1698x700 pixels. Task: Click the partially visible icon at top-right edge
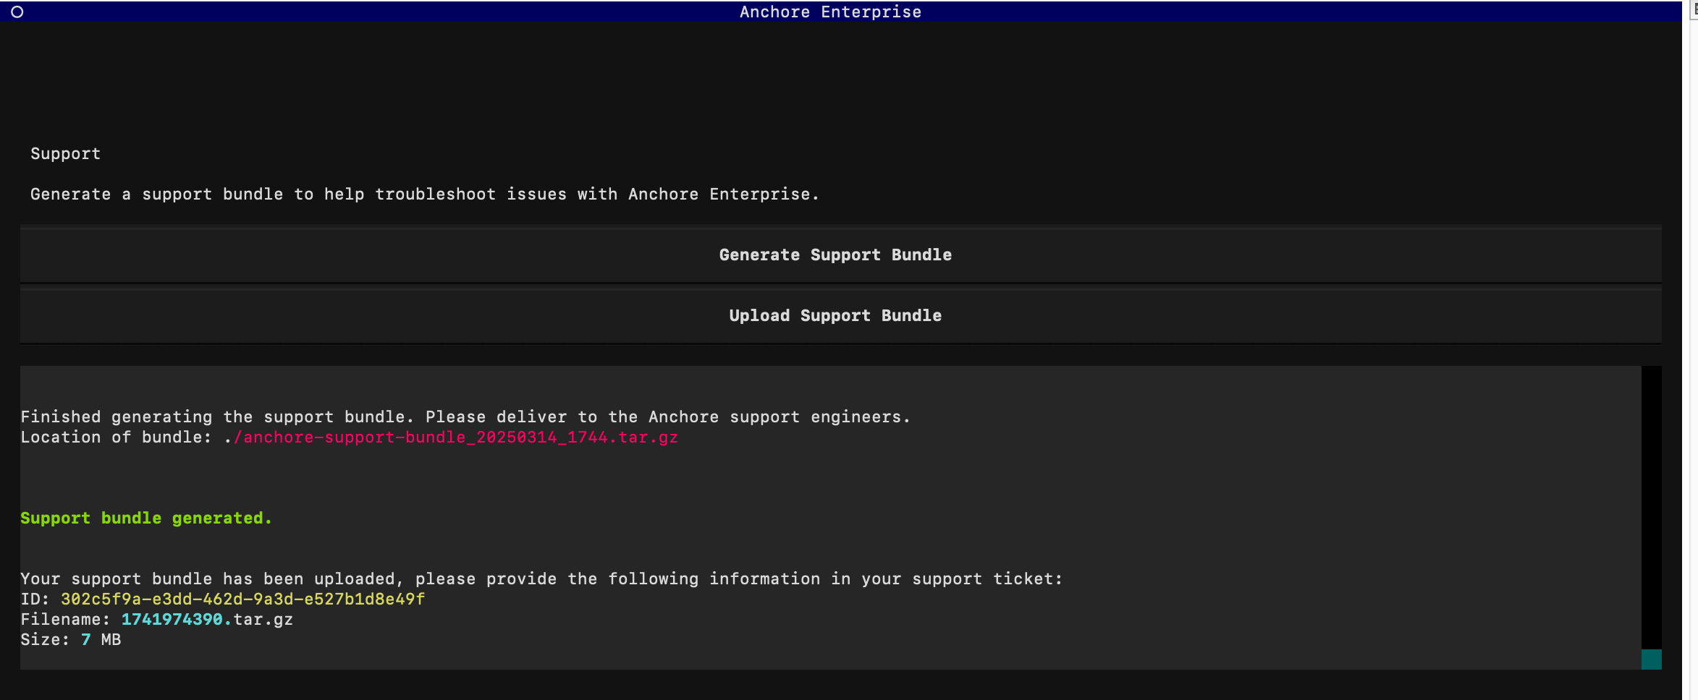click(1694, 10)
